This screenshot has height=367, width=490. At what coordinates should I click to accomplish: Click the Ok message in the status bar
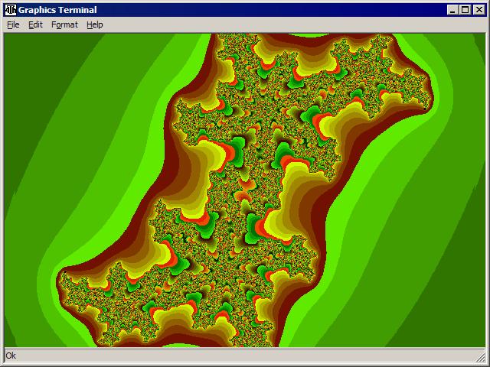(x=11, y=356)
